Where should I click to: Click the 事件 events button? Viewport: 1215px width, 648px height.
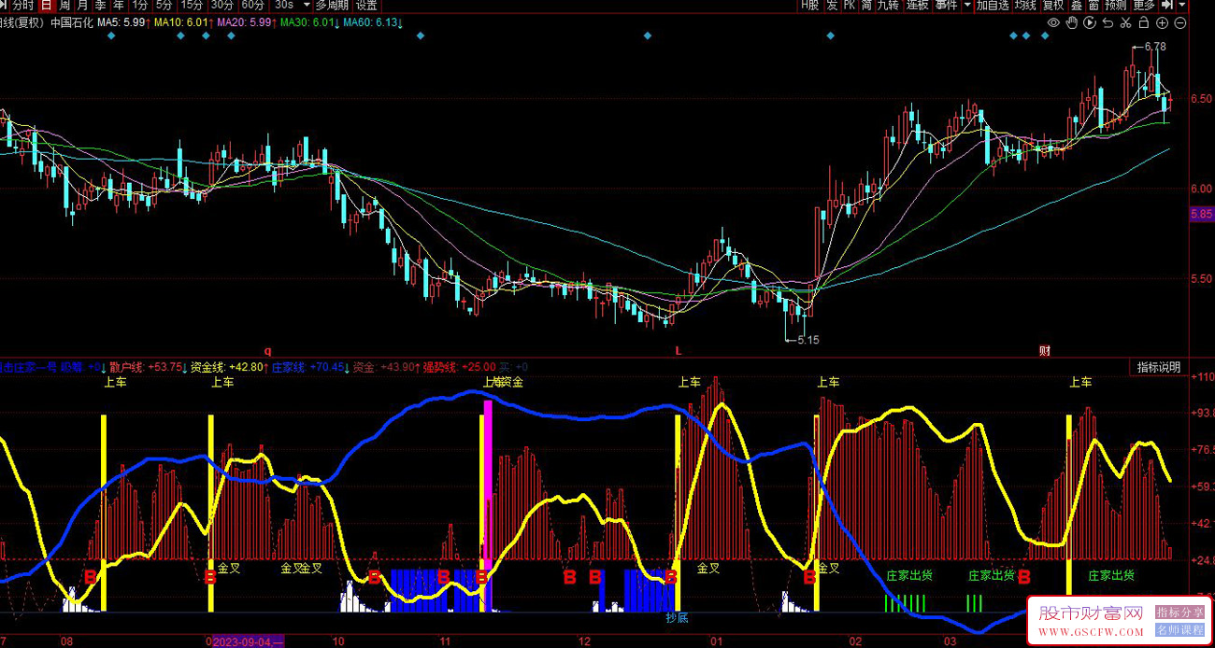point(946,5)
